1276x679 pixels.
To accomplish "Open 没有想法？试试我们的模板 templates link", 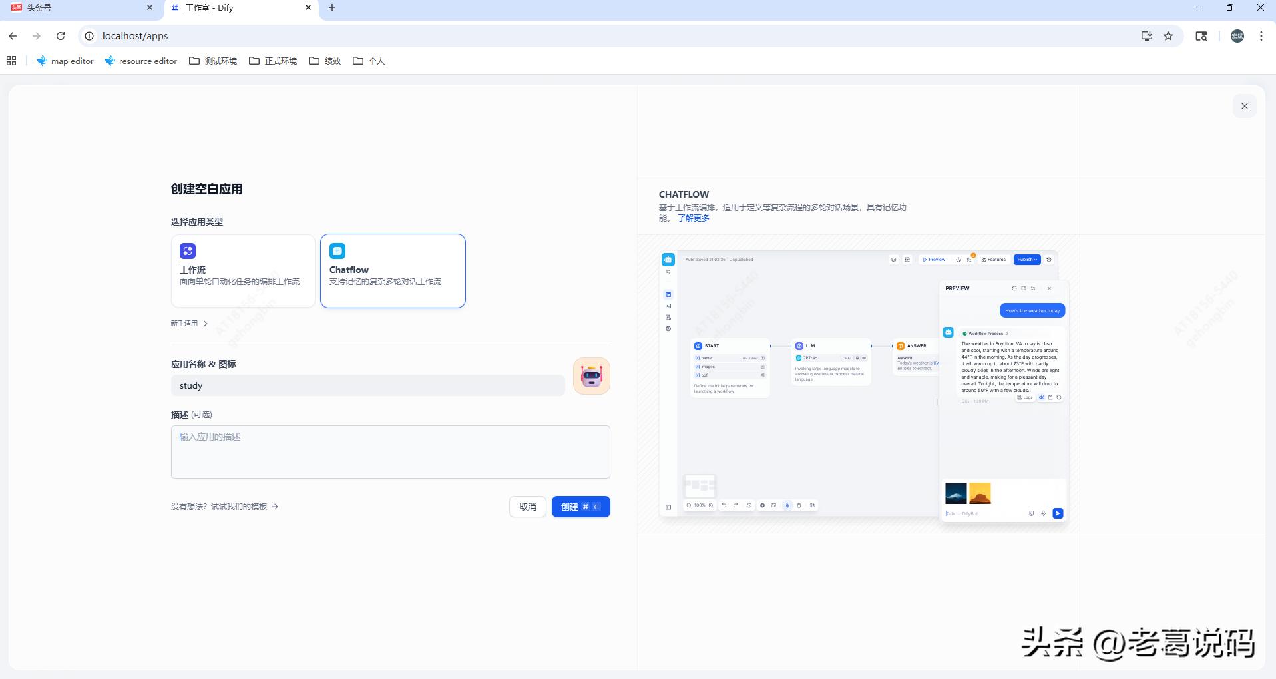I will (x=224, y=507).
